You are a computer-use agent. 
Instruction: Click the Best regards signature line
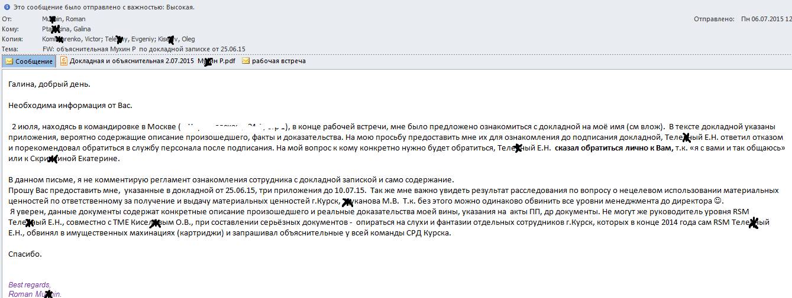point(30,284)
